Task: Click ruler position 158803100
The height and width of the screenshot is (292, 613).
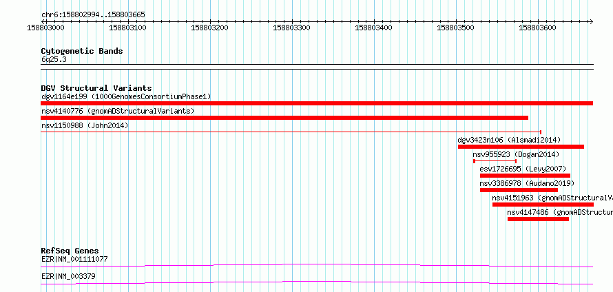Action: click(x=128, y=28)
